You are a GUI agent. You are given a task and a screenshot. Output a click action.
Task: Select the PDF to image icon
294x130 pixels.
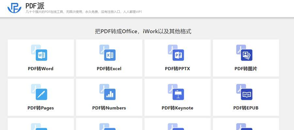[244, 53]
